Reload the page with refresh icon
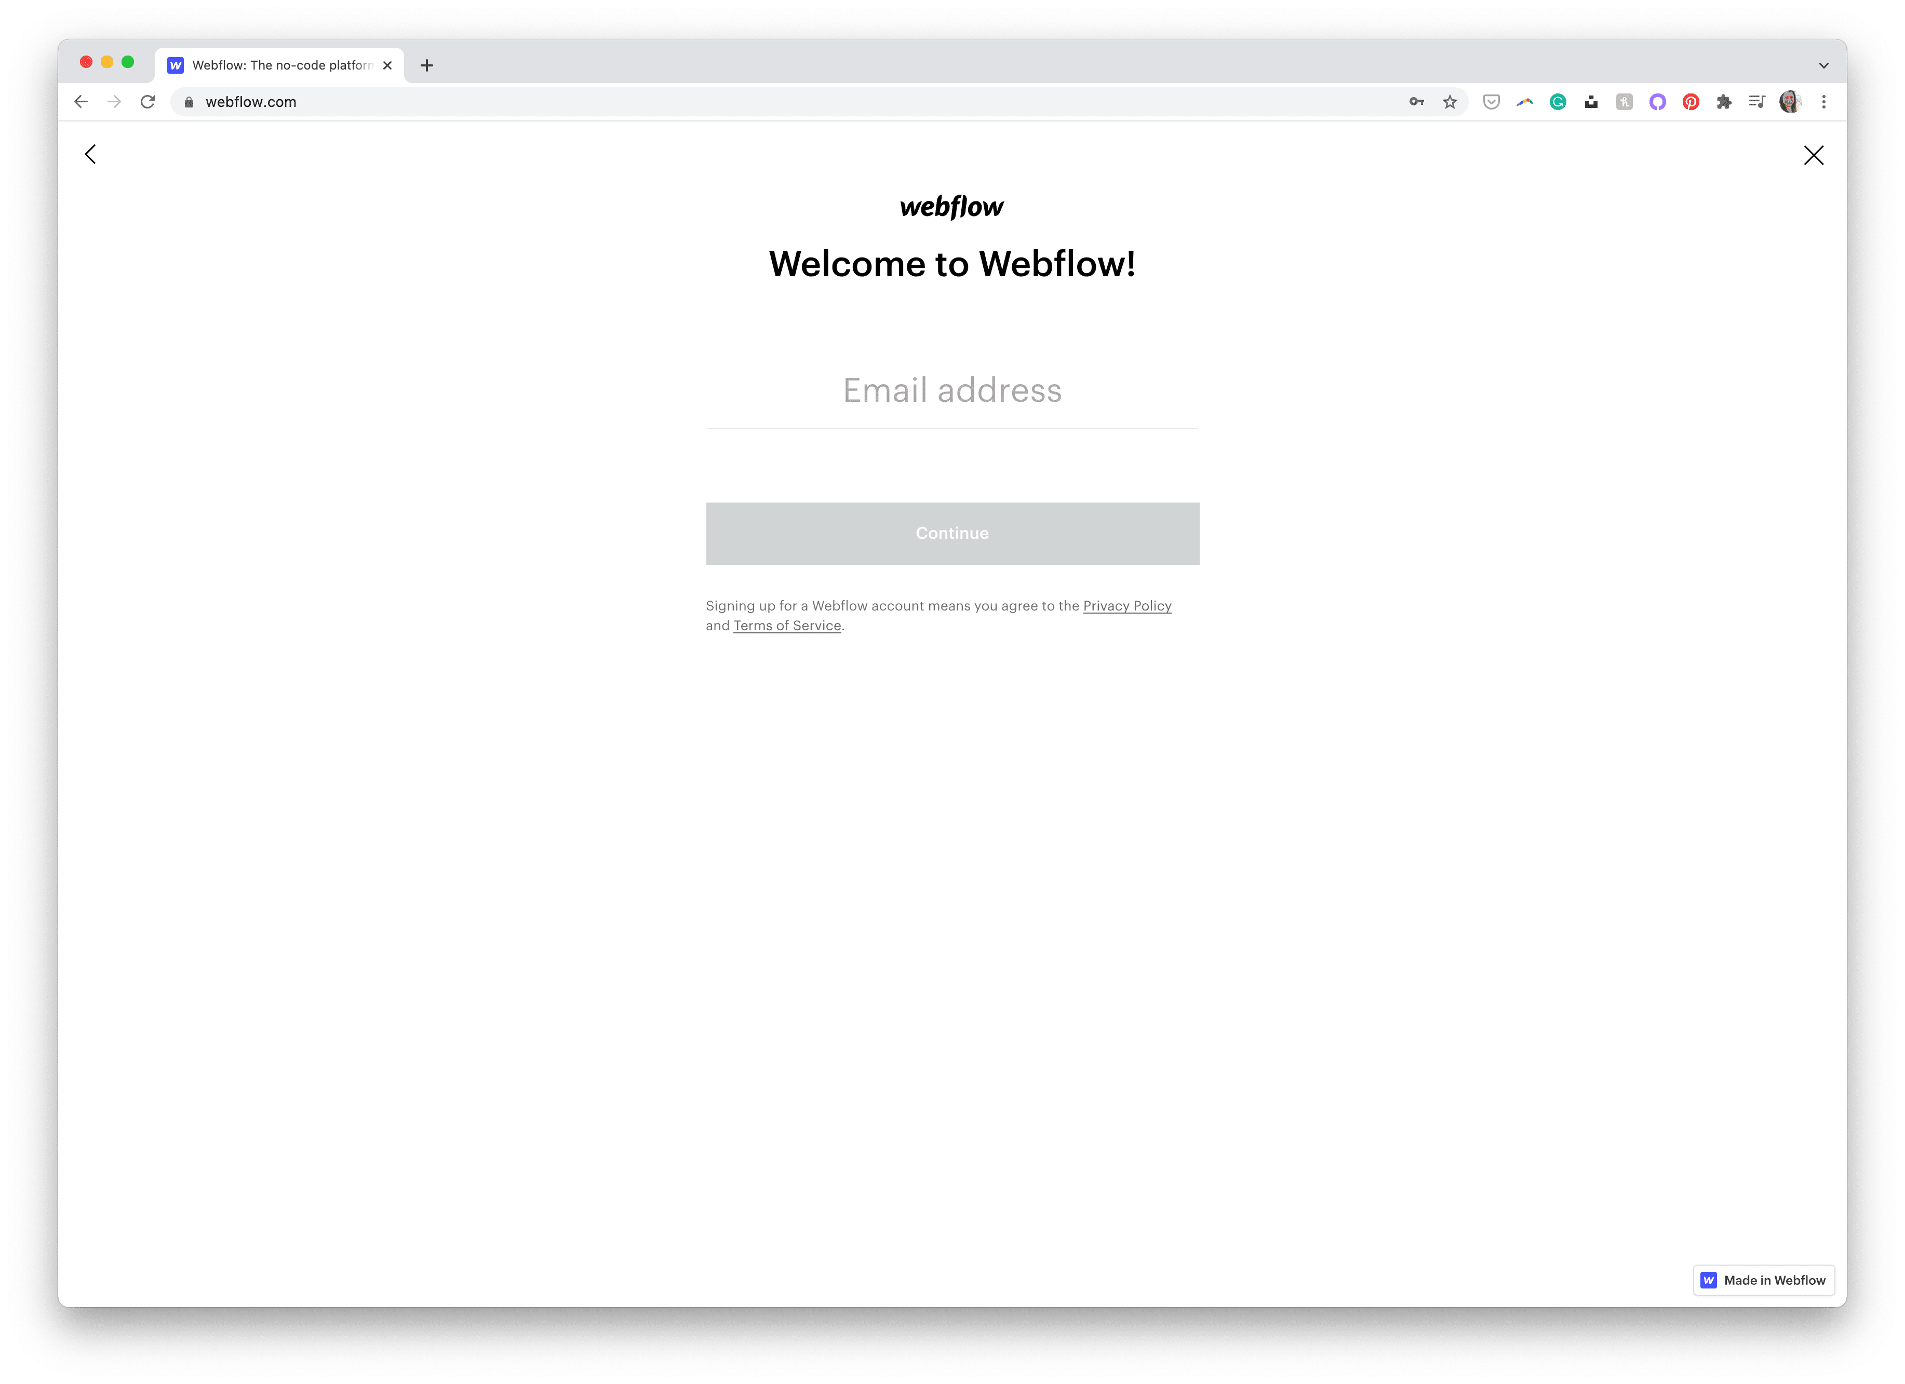Viewport: 1905px width, 1384px height. coord(148,102)
